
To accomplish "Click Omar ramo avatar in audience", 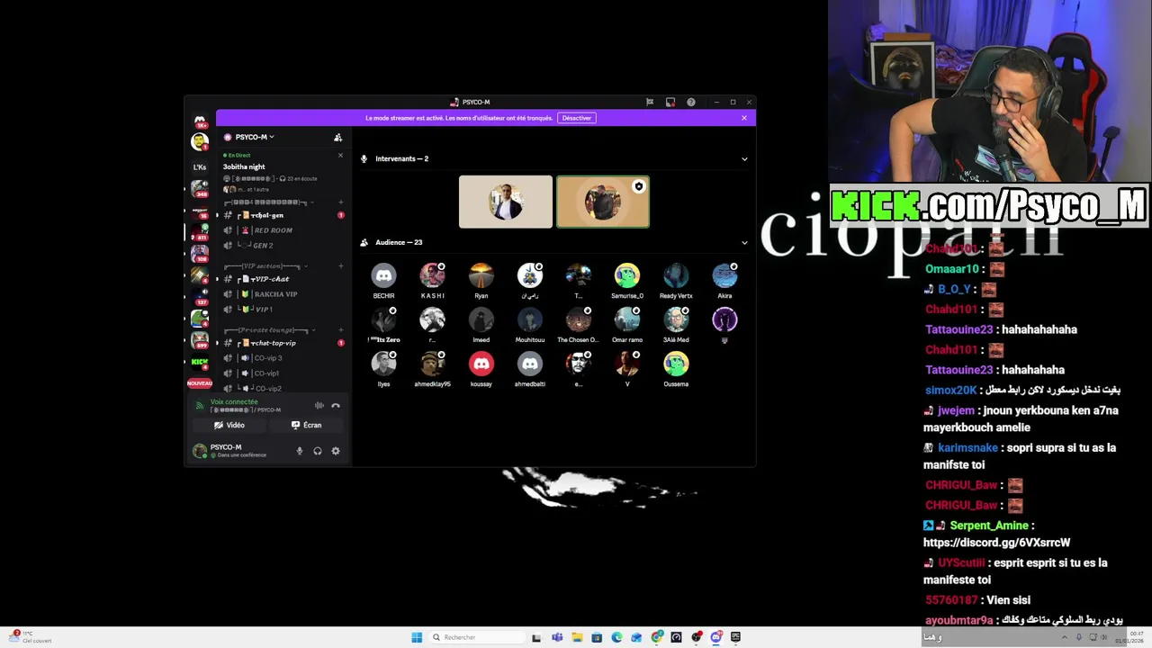I will pos(627,319).
